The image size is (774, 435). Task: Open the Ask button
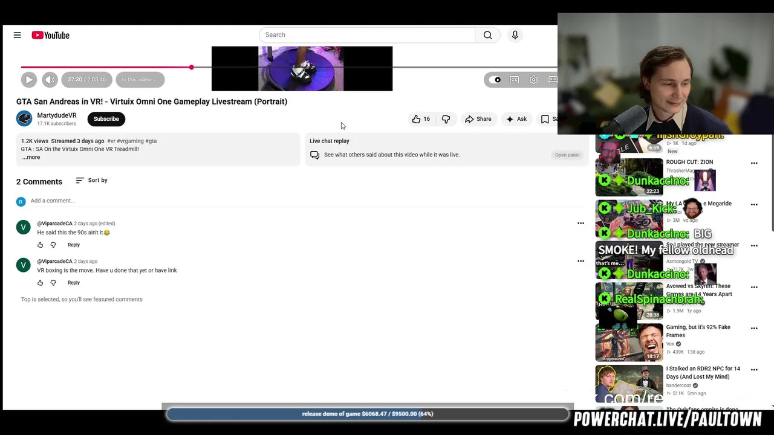(516, 119)
